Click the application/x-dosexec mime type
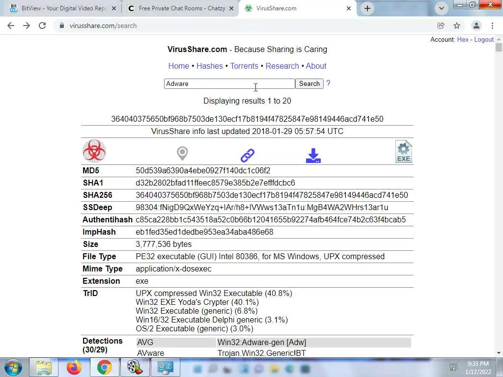This screenshot has width=503, height=377. [173, 269]
